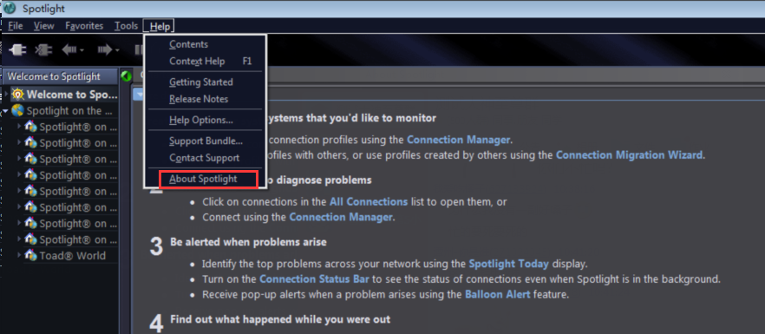
Task: Select the Welcome to Spotlight panel header
Action: click(x=60, y=76)
